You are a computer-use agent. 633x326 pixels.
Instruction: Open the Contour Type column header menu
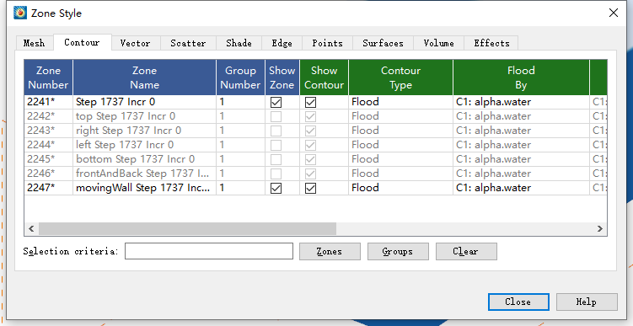pos(401,77)
